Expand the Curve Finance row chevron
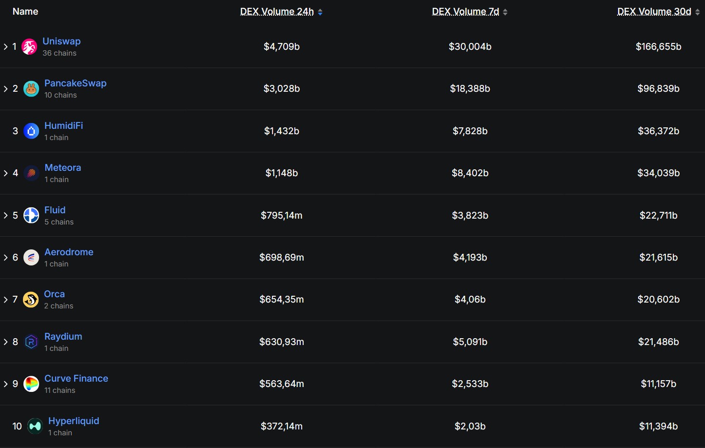 pyautogui.click(x=5, y=384)
